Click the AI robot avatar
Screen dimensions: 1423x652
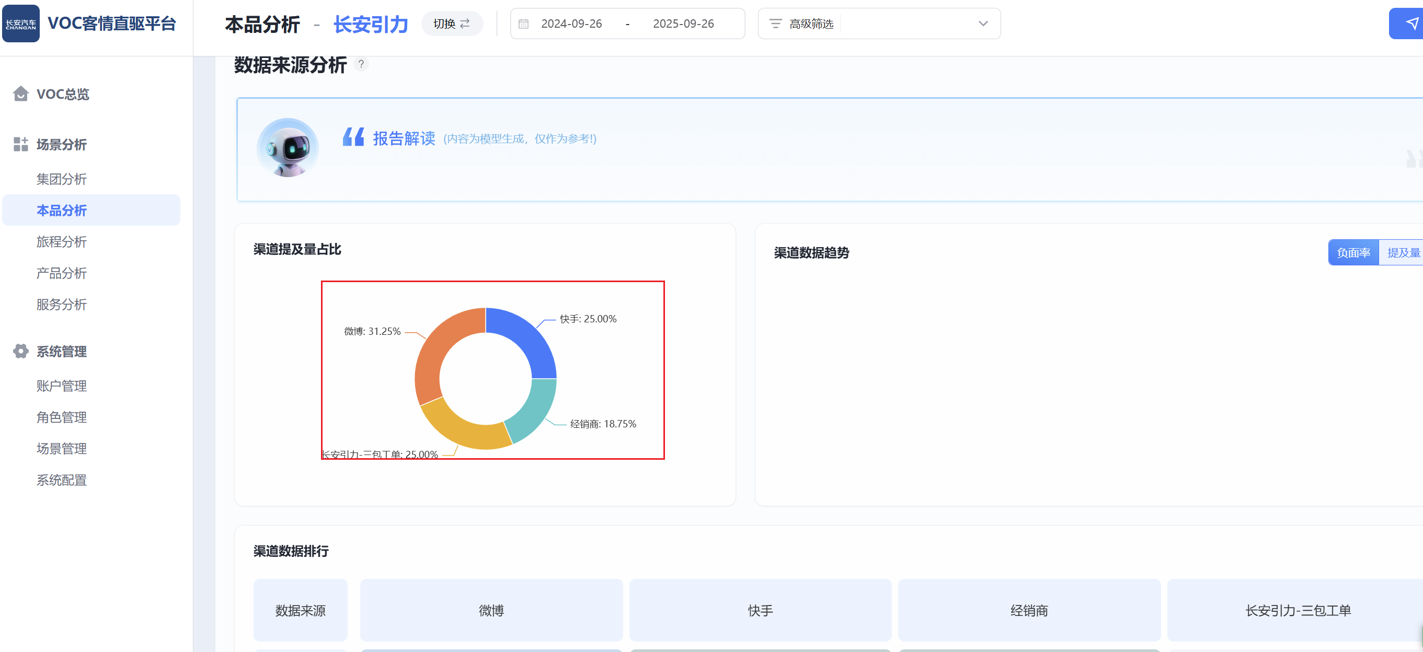tap(288, 148)
